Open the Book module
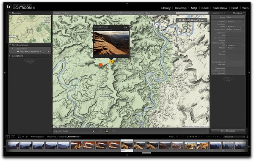Image resolution: width=254 pixels, height=161 pixels. pyautogui.click(x=205, y=8)
